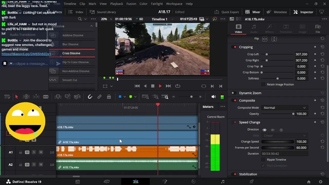Switch to the File tab in Inspector
The image size is (329, 185).
click(x=318, y=29)
